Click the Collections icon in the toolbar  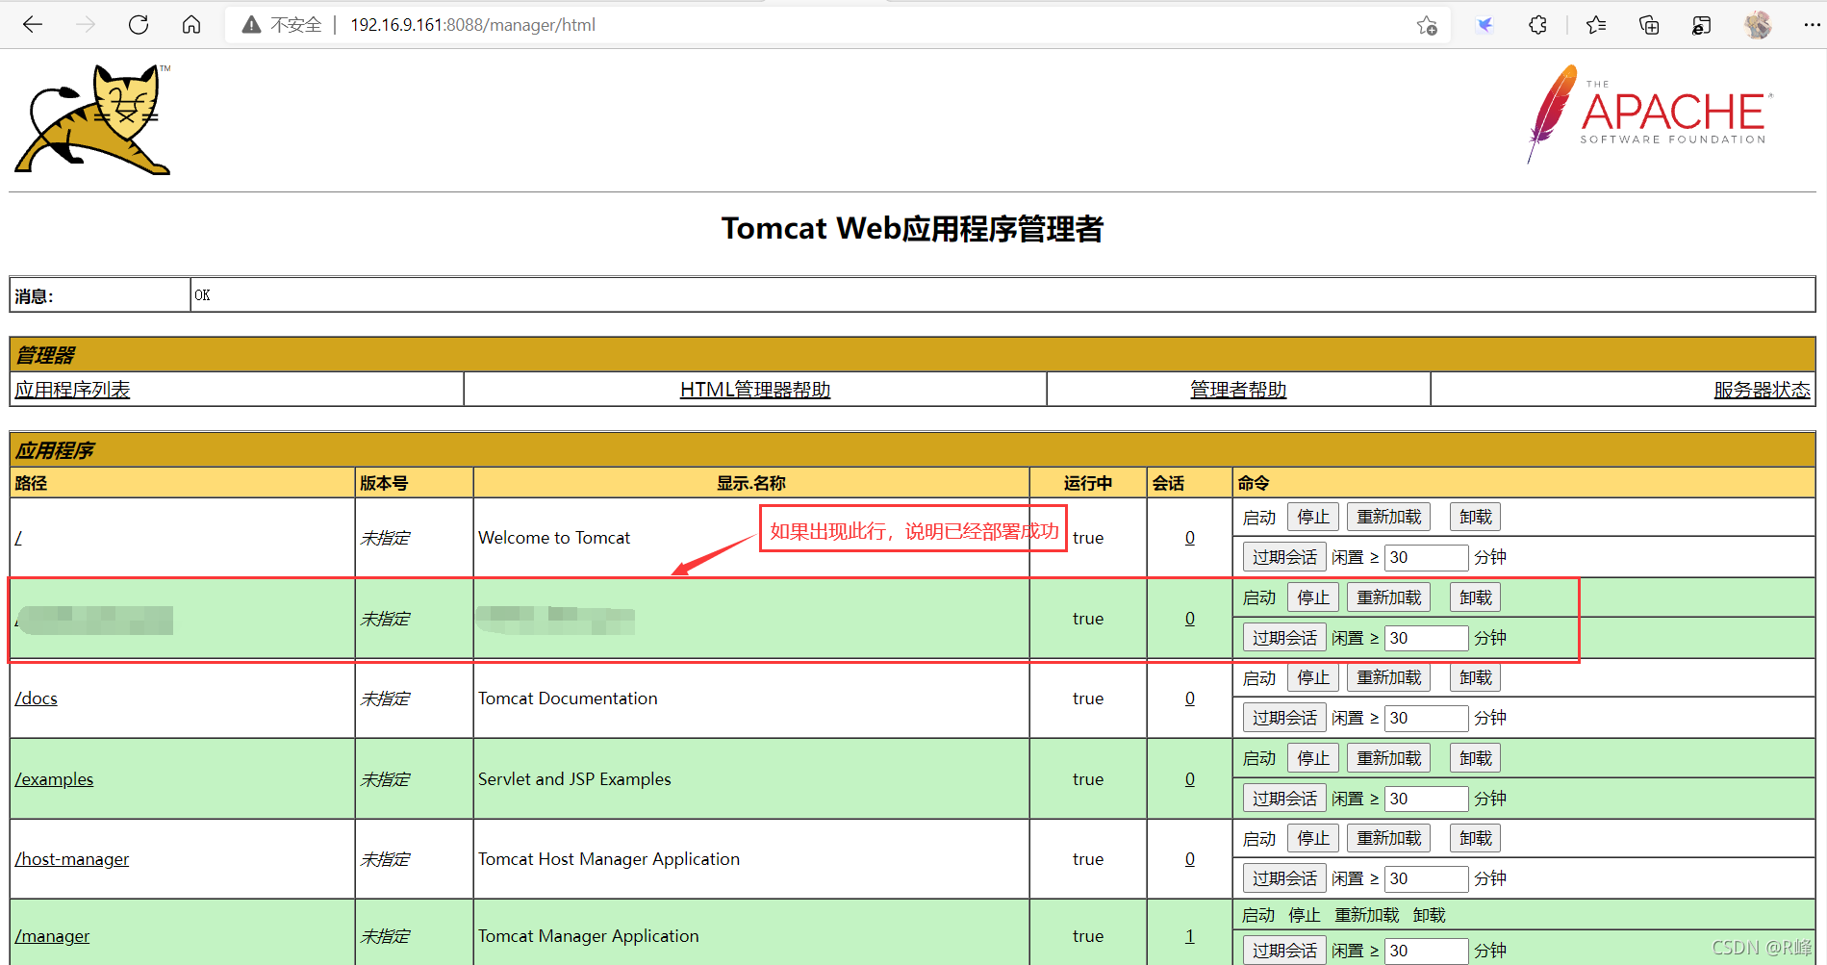[1648, 25]
